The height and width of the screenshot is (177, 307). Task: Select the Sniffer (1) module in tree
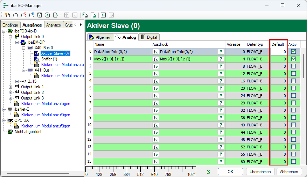pyautogui.click(x=49, y=59)
